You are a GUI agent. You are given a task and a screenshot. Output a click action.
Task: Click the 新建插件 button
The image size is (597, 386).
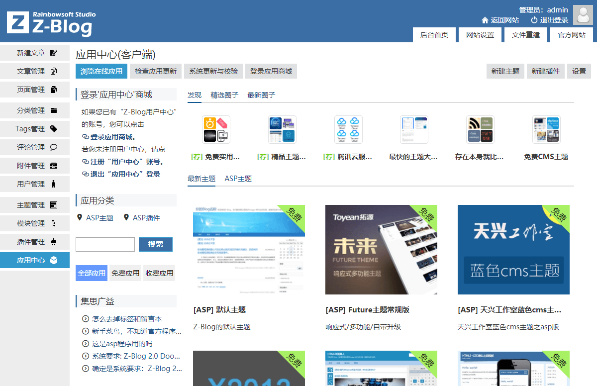click(x=546, y=71)
